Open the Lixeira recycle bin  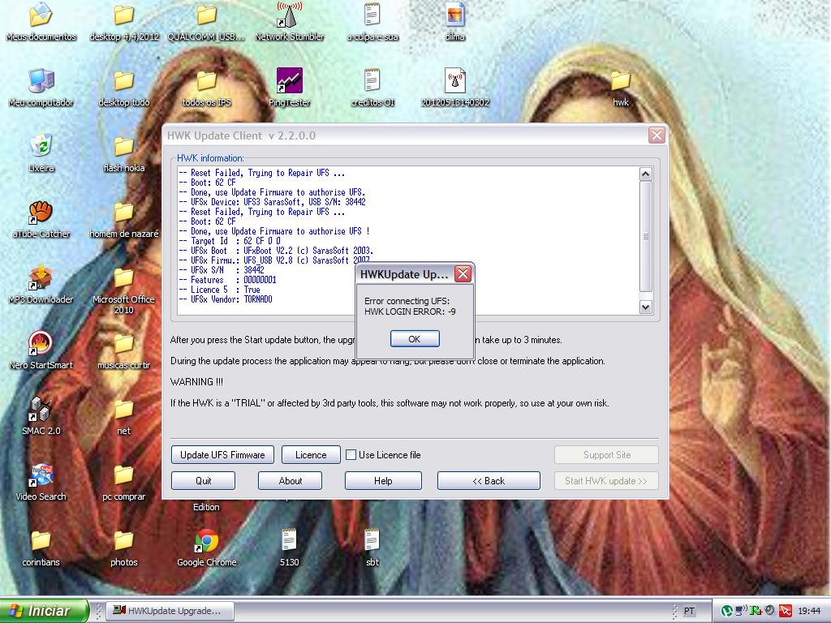(x=41, y=153)
